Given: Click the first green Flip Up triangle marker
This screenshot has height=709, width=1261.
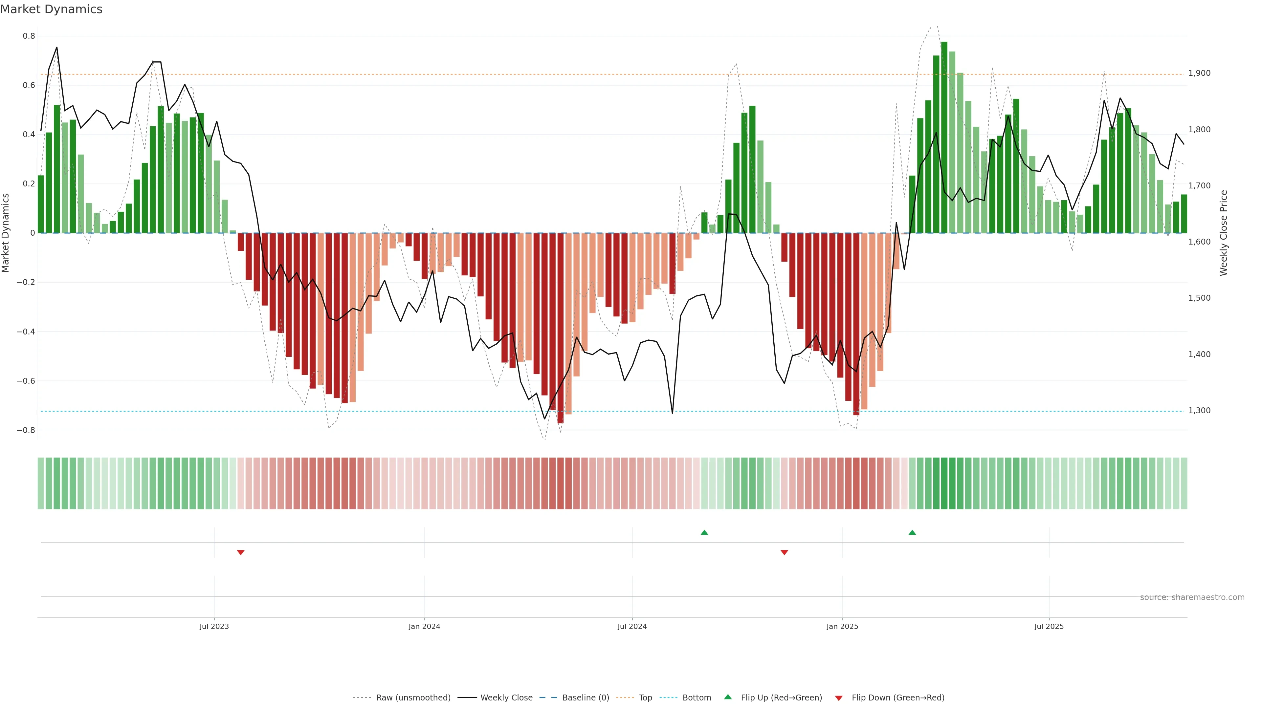Looking at the screenshot, I should pyautogui.click(x=704, y=532).
